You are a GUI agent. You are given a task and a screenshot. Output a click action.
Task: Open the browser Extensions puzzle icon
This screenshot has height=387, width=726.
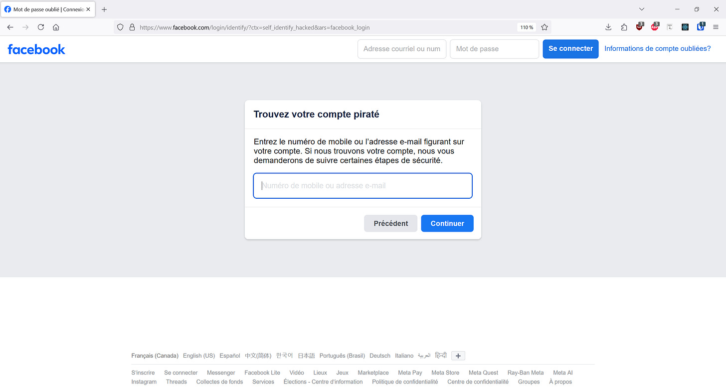[x=624, y=27]
